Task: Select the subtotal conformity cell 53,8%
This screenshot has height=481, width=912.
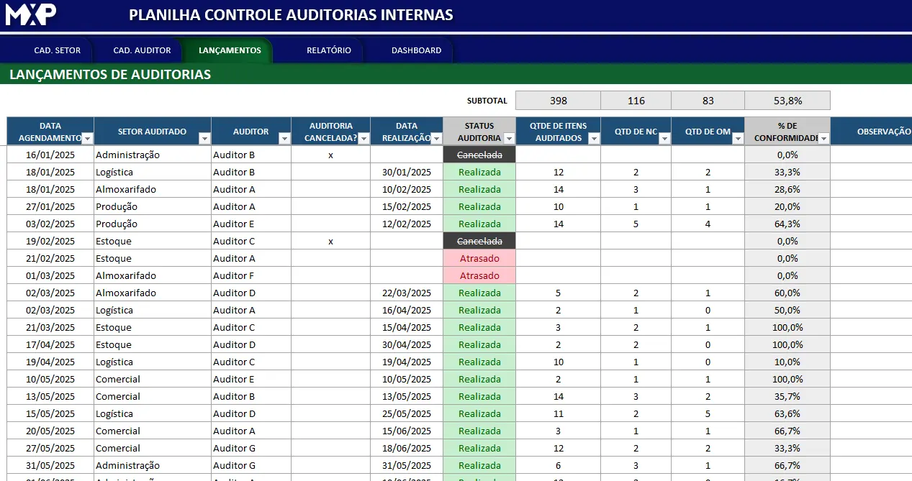Action: (787, 101)
